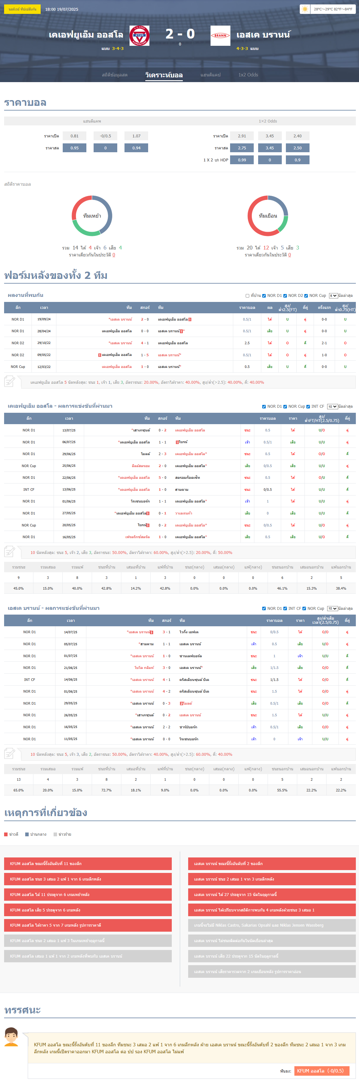Click the 2 - 0 match score header
Image resolution: width=359 pixels, height=1082 pixels.
tap(180, 33)
